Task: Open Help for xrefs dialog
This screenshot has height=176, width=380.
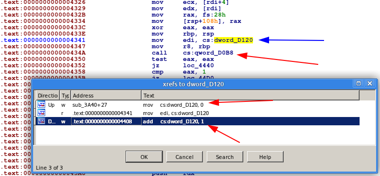Action: 265,157
